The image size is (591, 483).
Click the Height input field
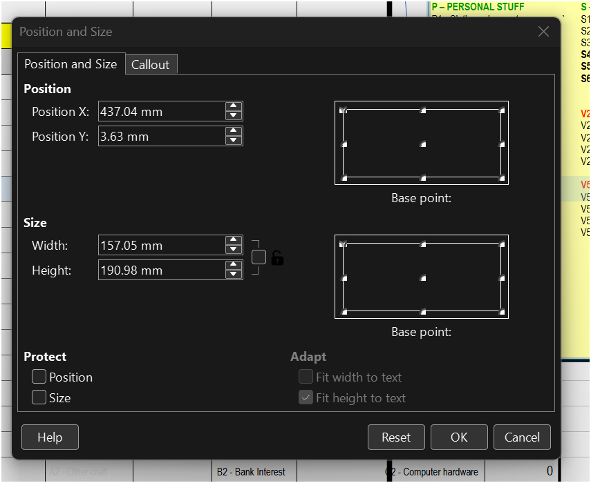coord(162,270)
